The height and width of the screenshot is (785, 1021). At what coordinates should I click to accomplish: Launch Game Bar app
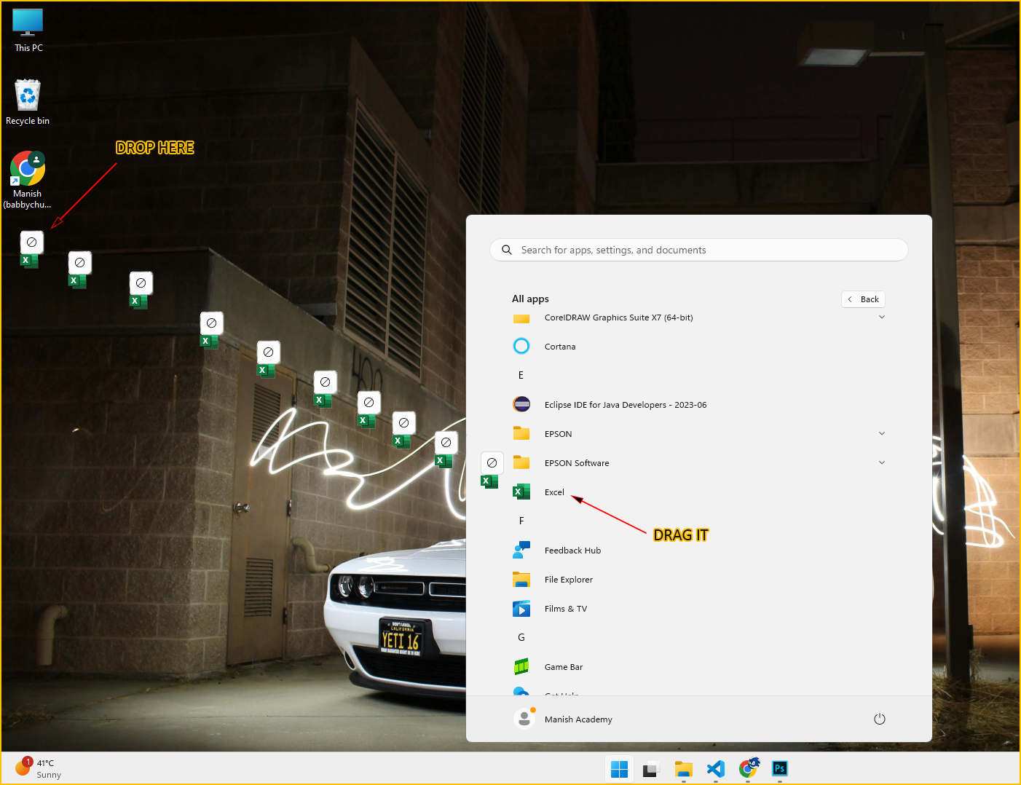[563, 667]
